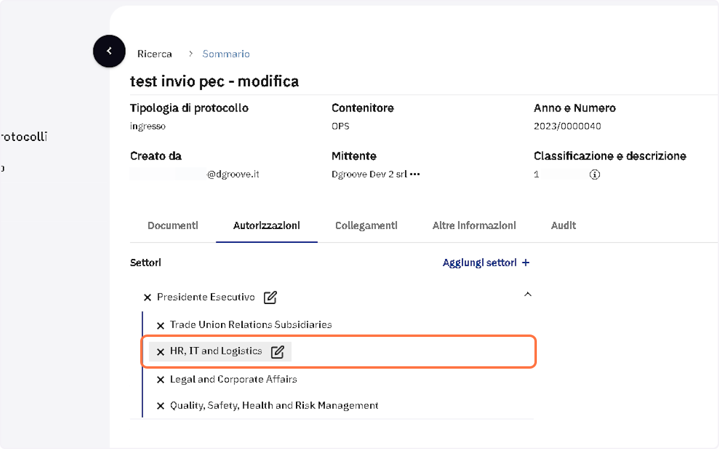Screen dimensions: 719x449
Task: Open the Altre informazioni tab
Action: click(x=474, y=225)
